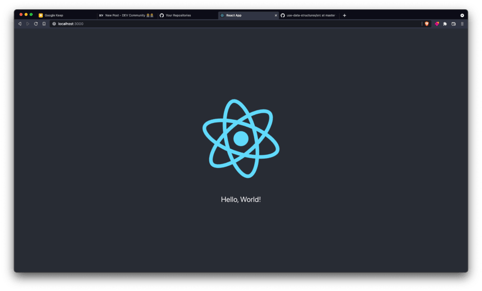Switch to New Post - DEV Community tab

tap(127, 15)
